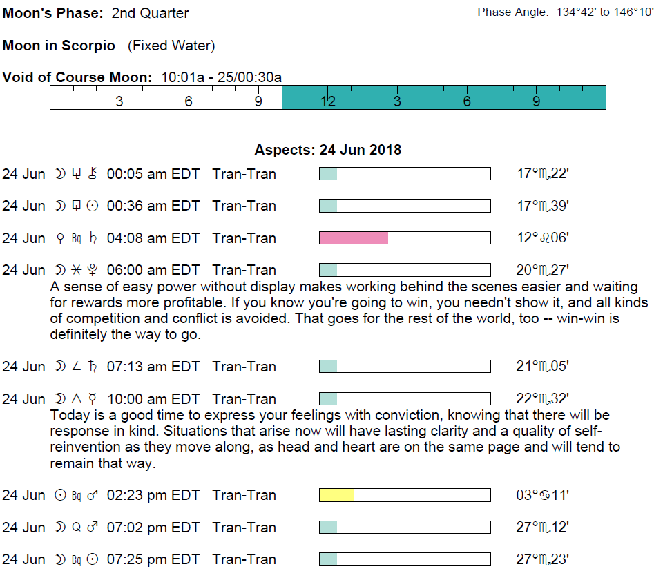Click the Saturn glyph in the 07:13 am aspect
Image resolution: width=663 pixels, height=571 pixels.
coord(93,367)
